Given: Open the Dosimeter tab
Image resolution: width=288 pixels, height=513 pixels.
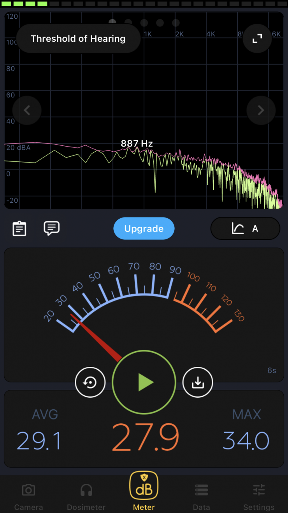Looking at the screenshot, I should (86, 496).
